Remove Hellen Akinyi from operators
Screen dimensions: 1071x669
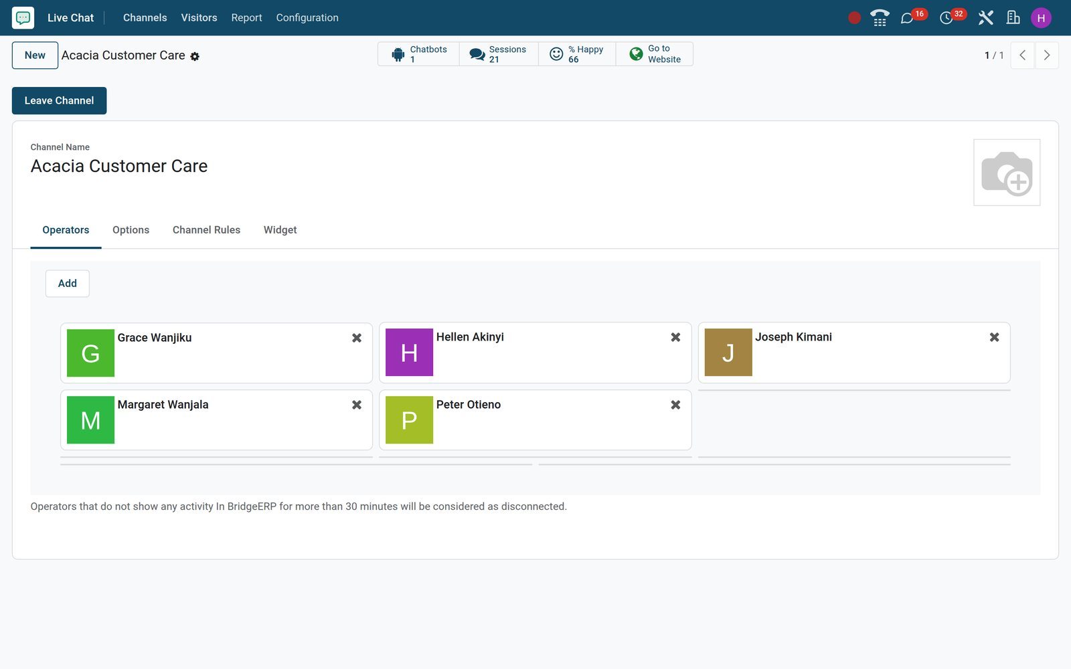(675, 337)
